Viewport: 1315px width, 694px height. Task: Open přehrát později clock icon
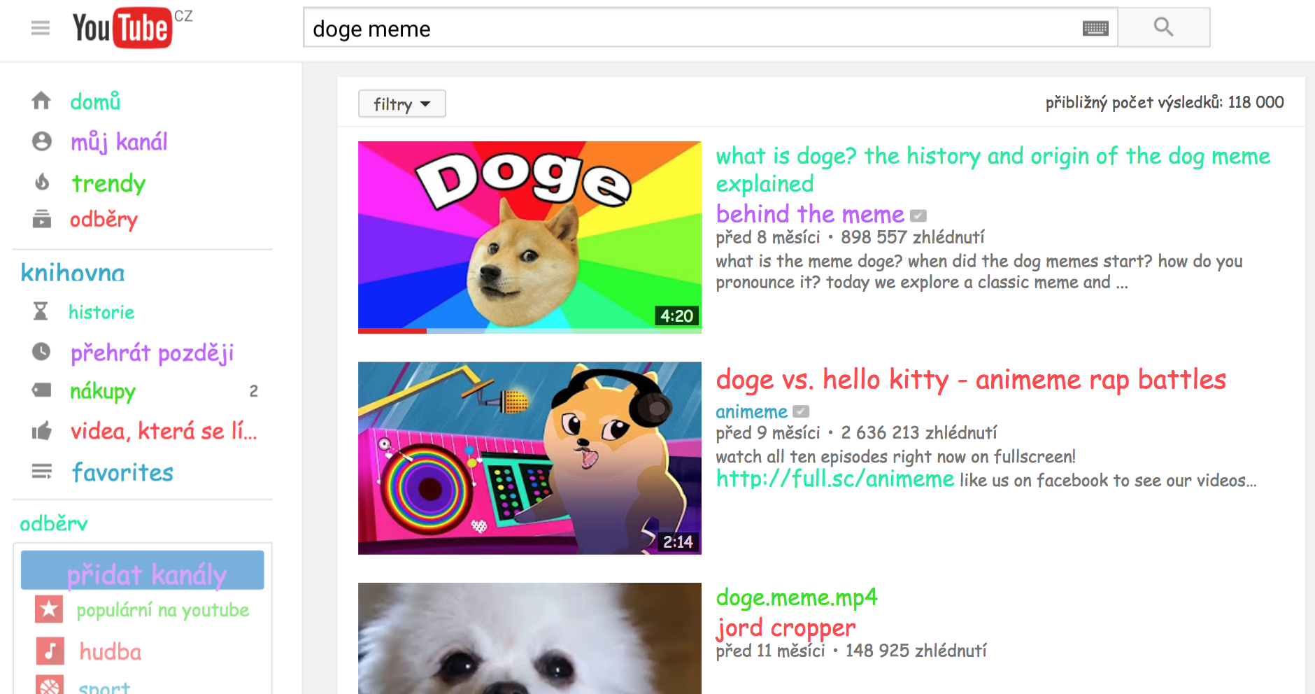coord(41,353)
